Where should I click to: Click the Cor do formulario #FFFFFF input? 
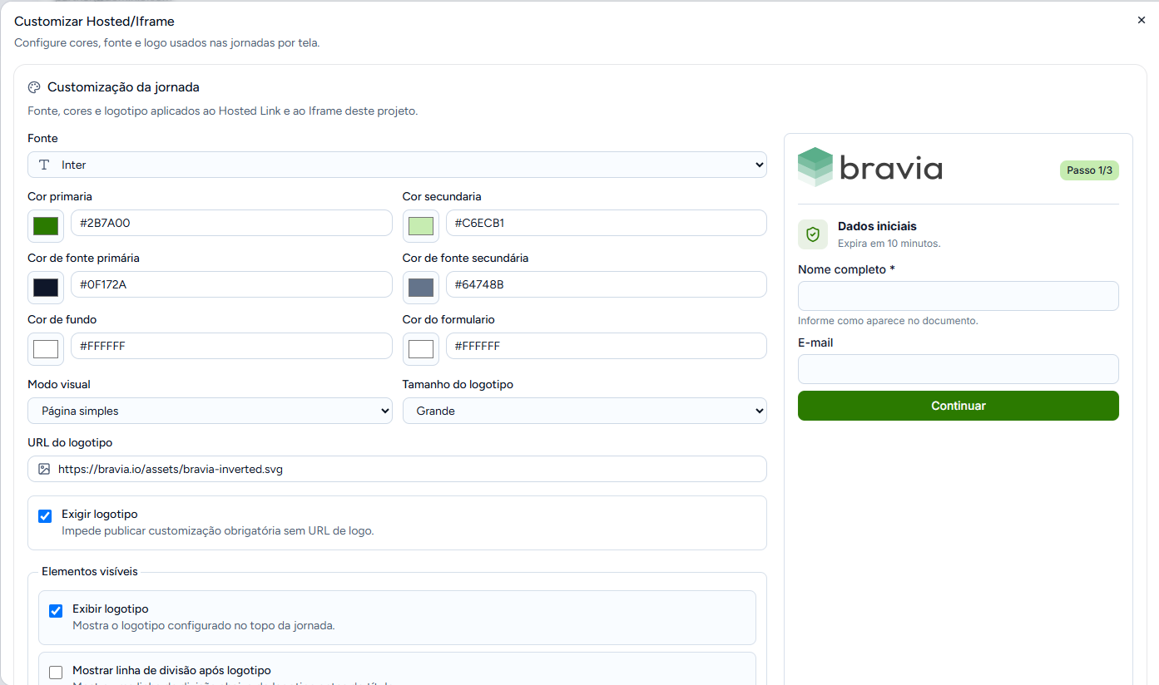607,346
